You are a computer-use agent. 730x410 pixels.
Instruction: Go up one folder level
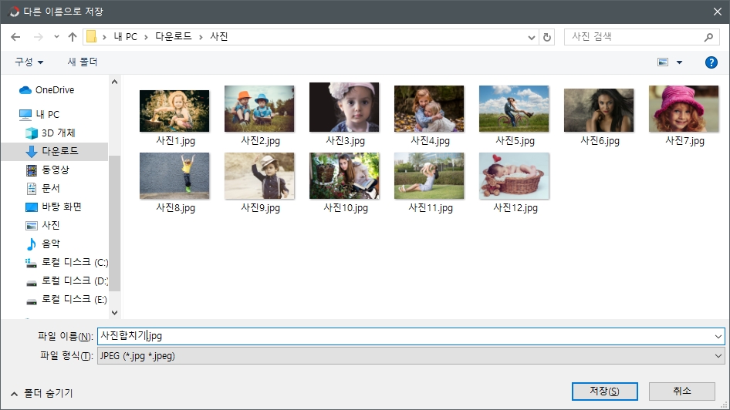(x=73, y=37)
